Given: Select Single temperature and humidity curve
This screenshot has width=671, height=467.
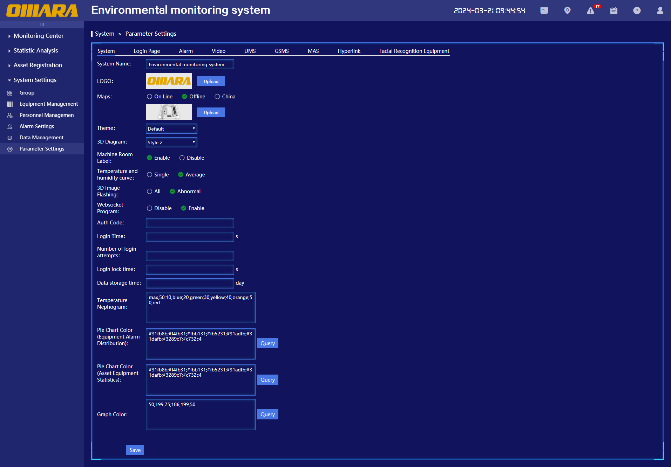Looking at the screenshot, I should 150,175.
